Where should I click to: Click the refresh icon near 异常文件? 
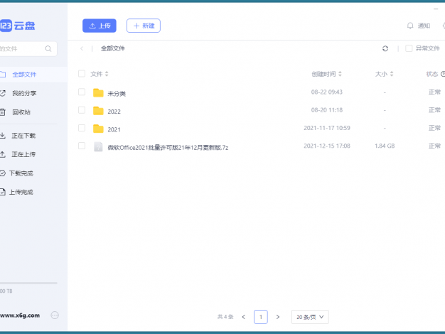tap(385, 48)
